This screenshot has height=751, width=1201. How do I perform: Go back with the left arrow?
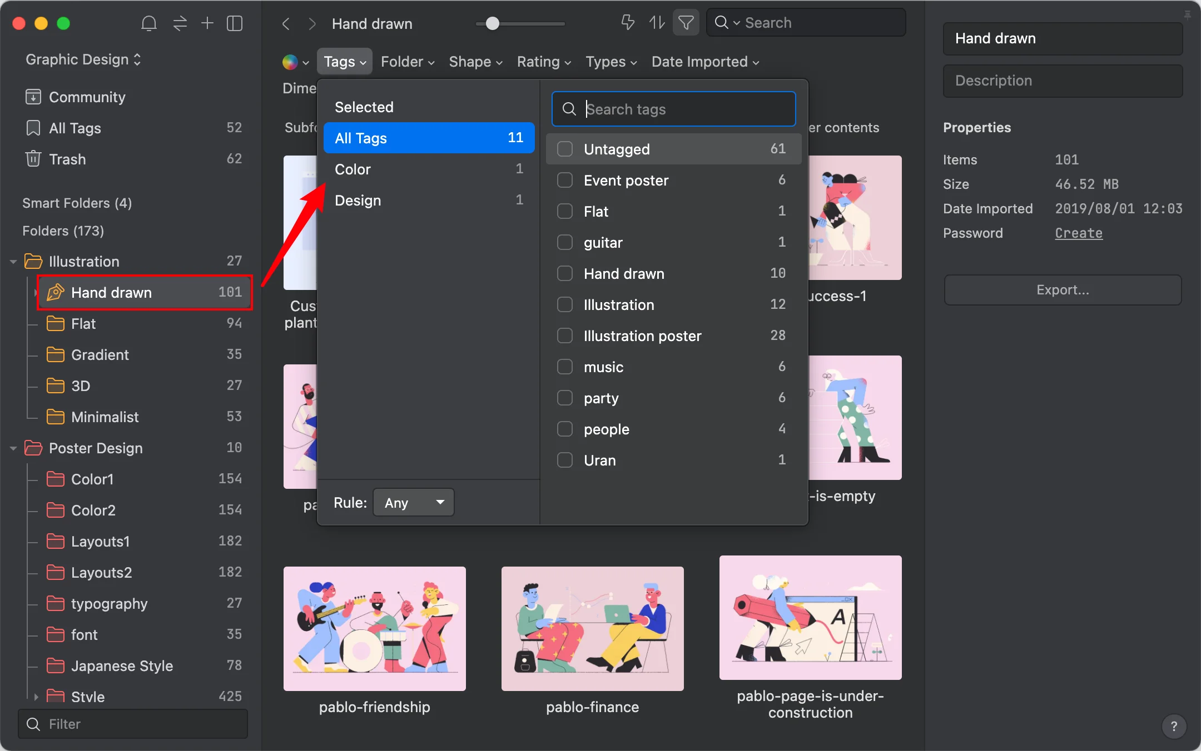click(x=286, y=24)
